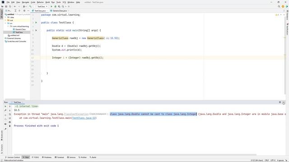
Task: Clear all console output with trash icon
Action: [10, 126]
